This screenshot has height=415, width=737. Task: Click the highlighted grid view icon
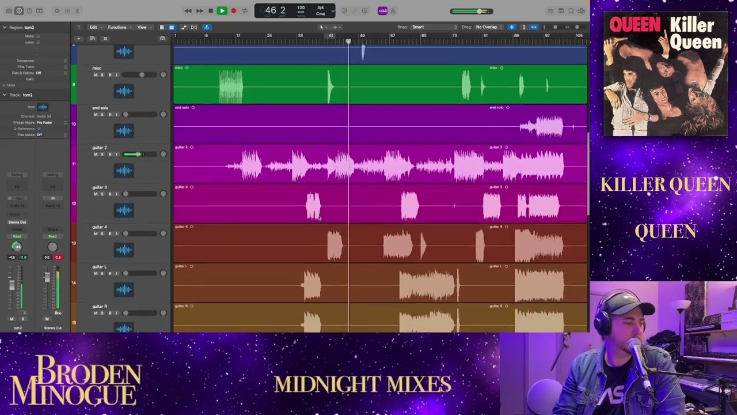pos(171,27)
